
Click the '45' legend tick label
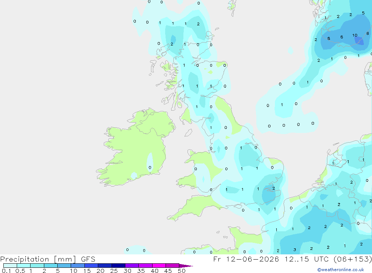(168, 271)
